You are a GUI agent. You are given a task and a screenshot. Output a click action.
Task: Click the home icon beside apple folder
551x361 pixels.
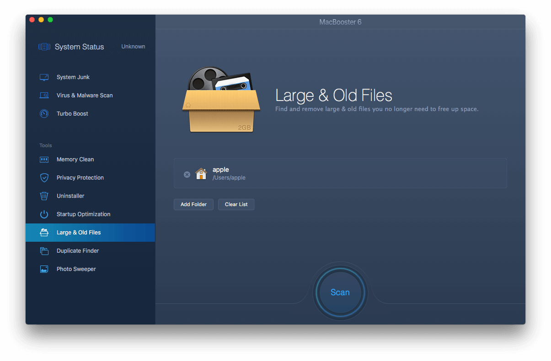pos(201,174)
